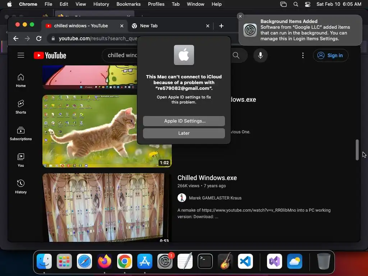Open a new Chrome tab with plus
Screen dimensions: 368x276
pyautogui.click(x=221, y=26)
